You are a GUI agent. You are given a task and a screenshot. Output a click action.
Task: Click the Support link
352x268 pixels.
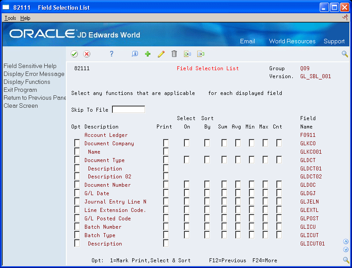334,41
